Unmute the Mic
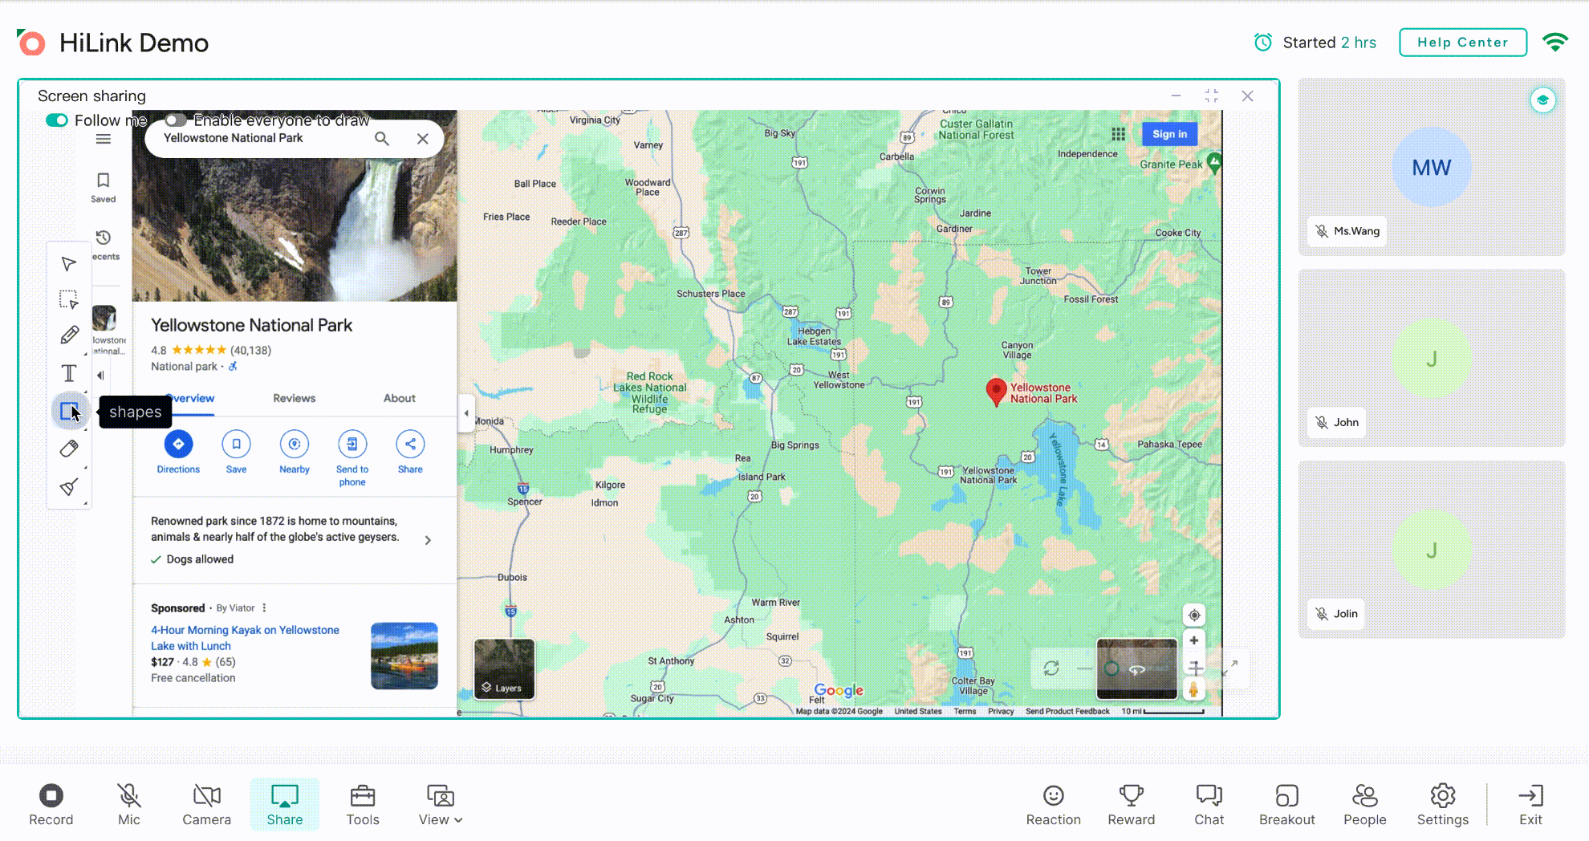The image size is (1589, 841). [129, 805]
